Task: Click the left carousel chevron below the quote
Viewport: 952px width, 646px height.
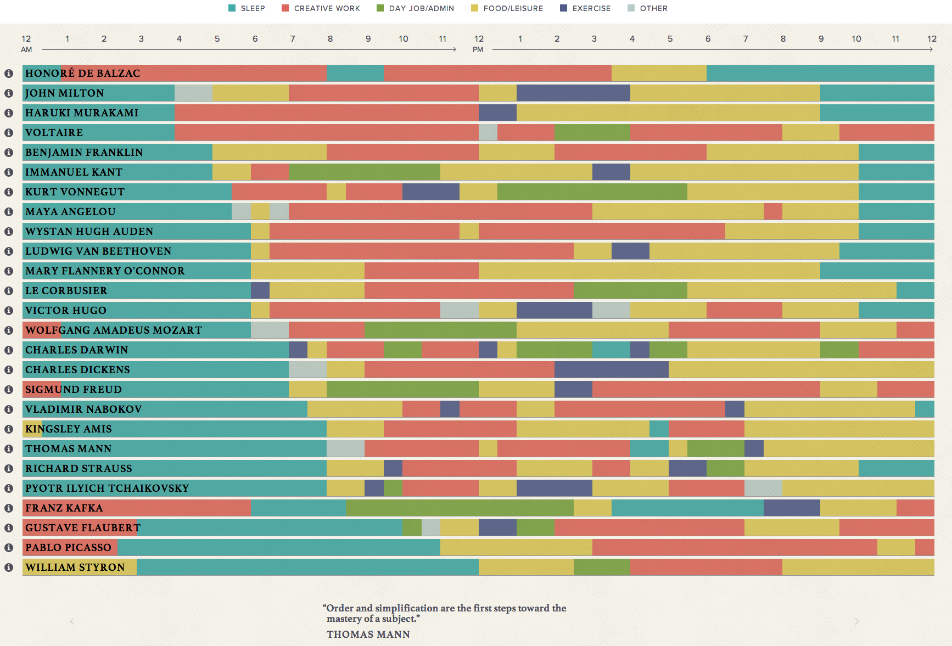Action: (71, 621)
